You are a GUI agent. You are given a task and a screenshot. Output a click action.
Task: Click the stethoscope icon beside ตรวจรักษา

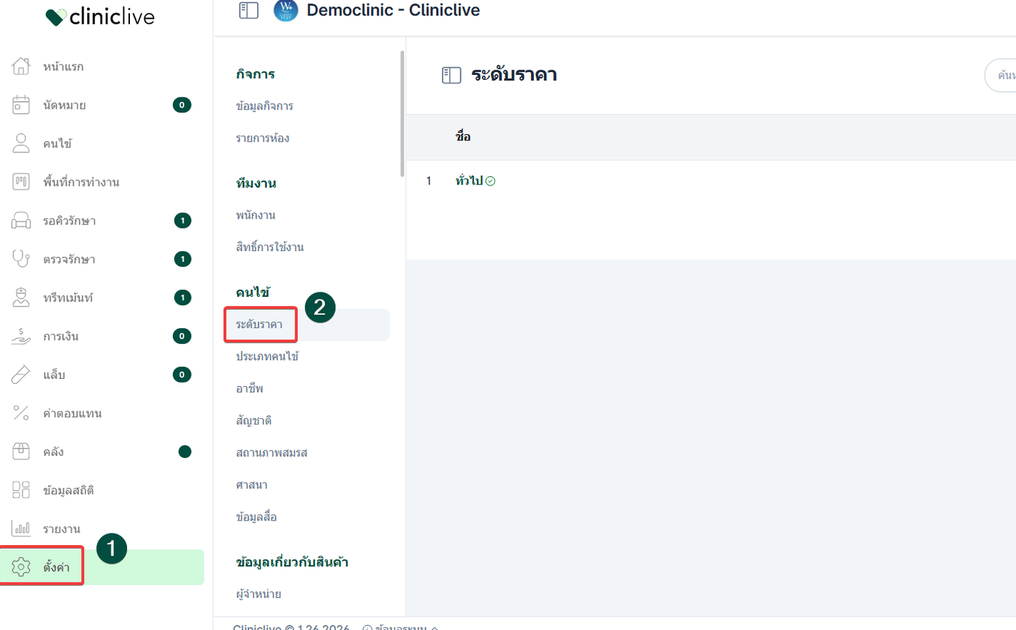pyautogui.click(x=21, y=259)
